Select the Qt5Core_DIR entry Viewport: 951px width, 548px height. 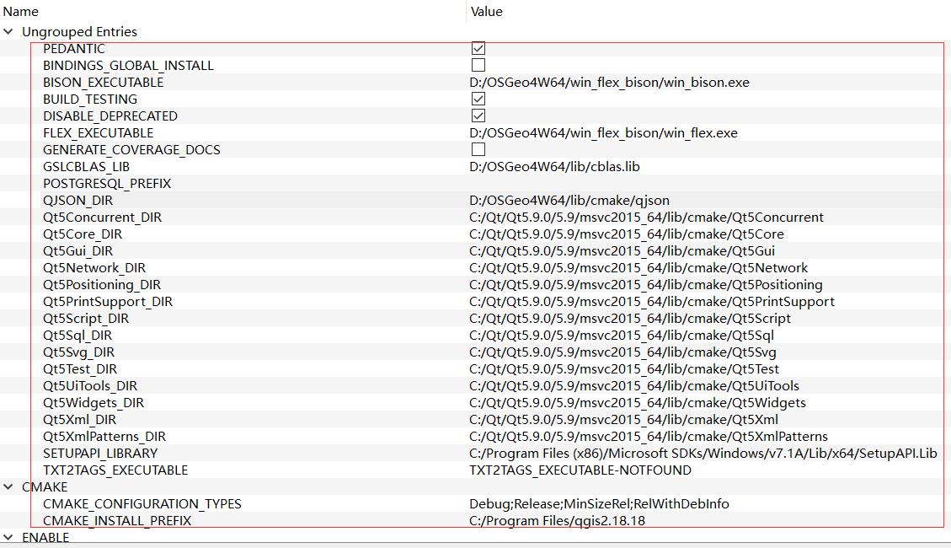coord(83,234)
